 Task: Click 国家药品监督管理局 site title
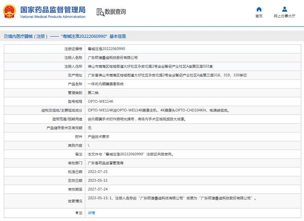point(52,10)
